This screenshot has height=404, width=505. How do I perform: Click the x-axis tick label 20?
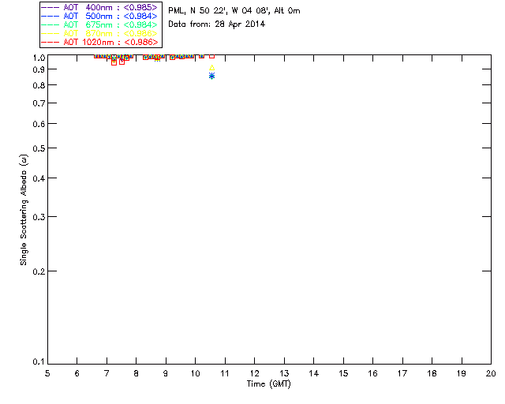click(491, 373)
